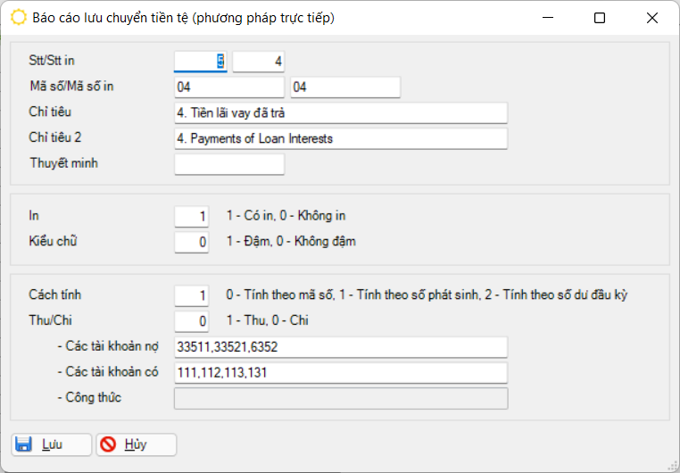Select the Kiểu chữ font style field
This screenshot has height=473, width=680.
pos(192,242)
